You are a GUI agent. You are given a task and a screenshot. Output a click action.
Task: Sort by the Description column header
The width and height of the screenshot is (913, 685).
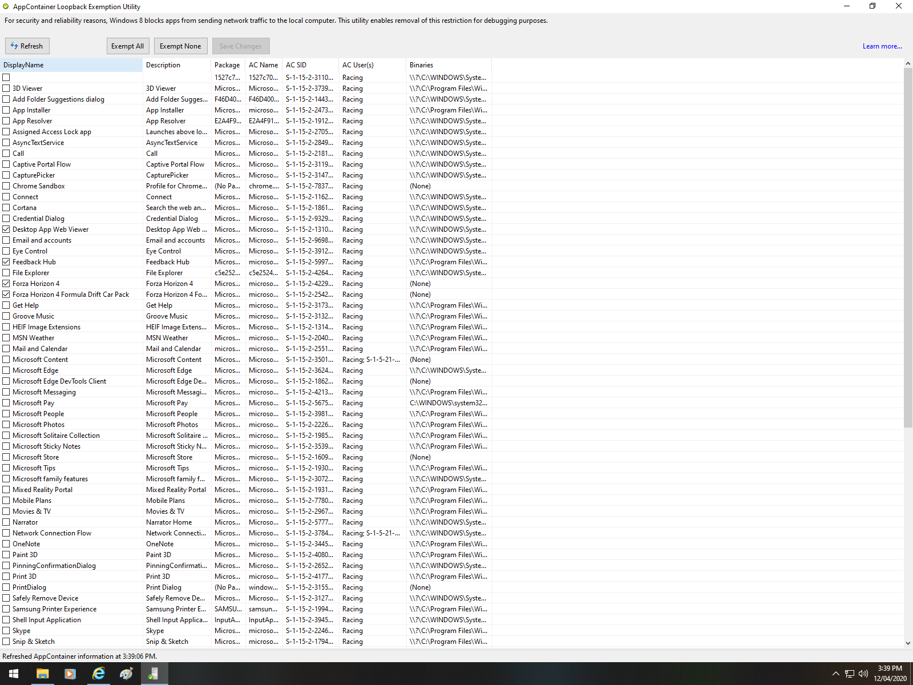point(177,65)
